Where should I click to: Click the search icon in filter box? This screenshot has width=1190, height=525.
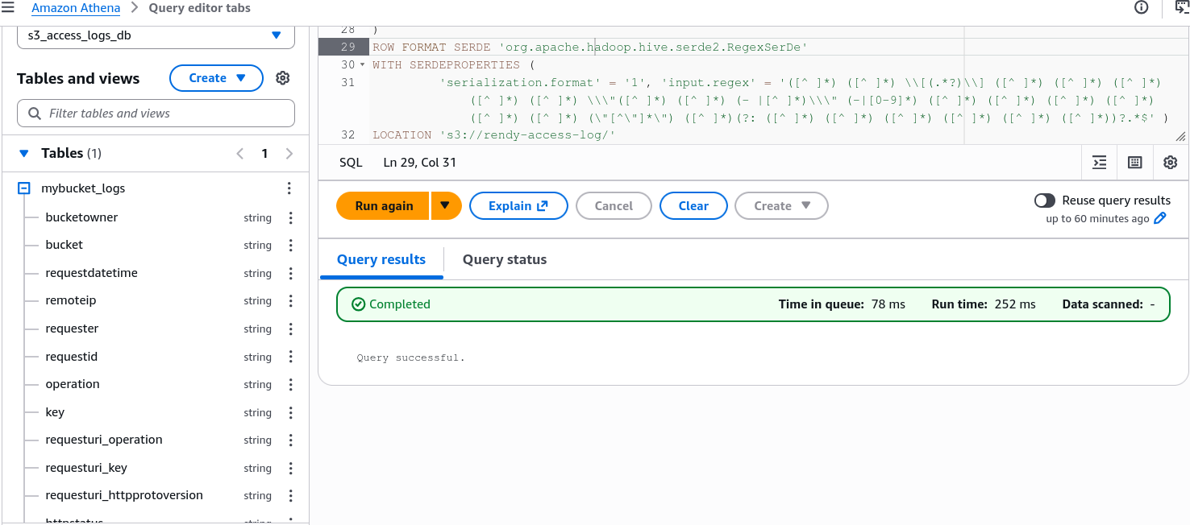[35, 114]
